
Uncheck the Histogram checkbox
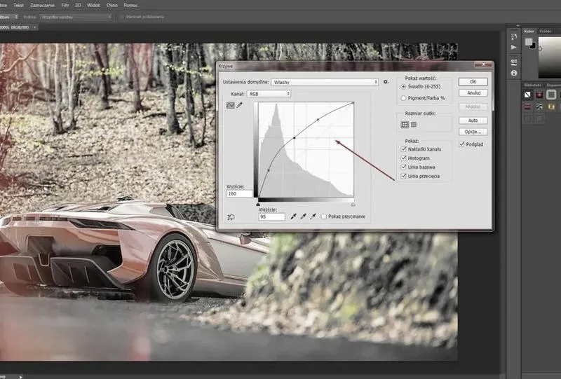[x=404, y=158]
